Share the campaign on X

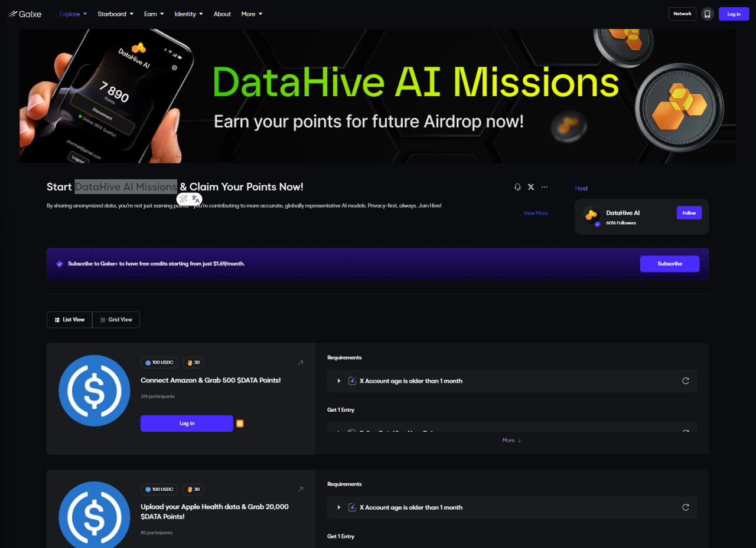pyautogui.click(x=530, y=187)
